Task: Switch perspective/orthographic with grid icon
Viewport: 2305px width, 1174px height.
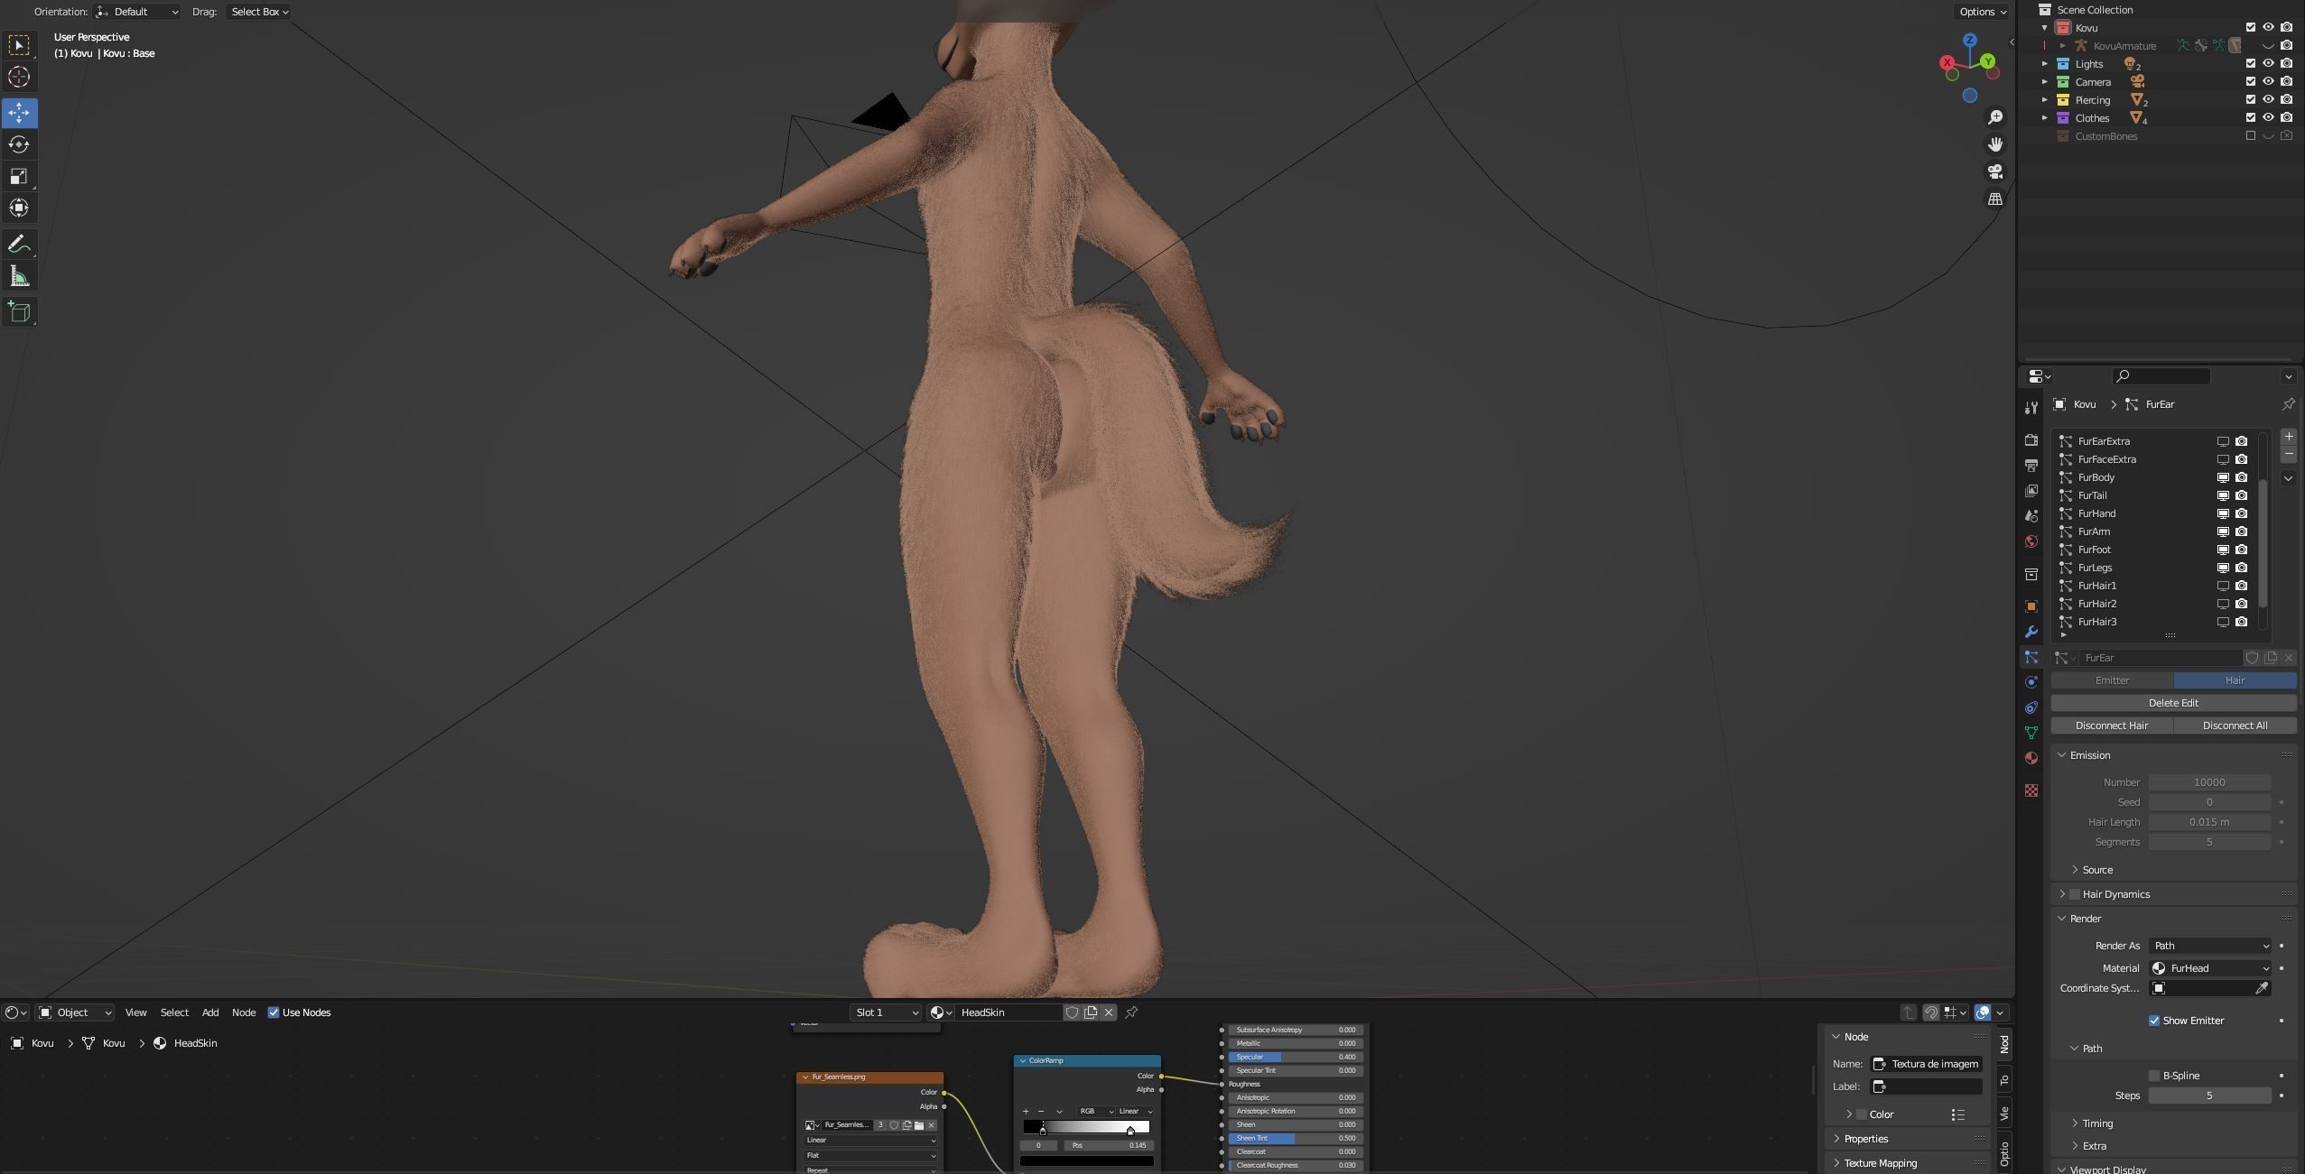Action: (1995, 199)
